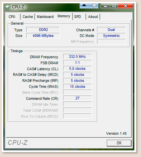Click the up-arrow button in title bar
This screenshot has height=157, width=141.
point(84,6)
